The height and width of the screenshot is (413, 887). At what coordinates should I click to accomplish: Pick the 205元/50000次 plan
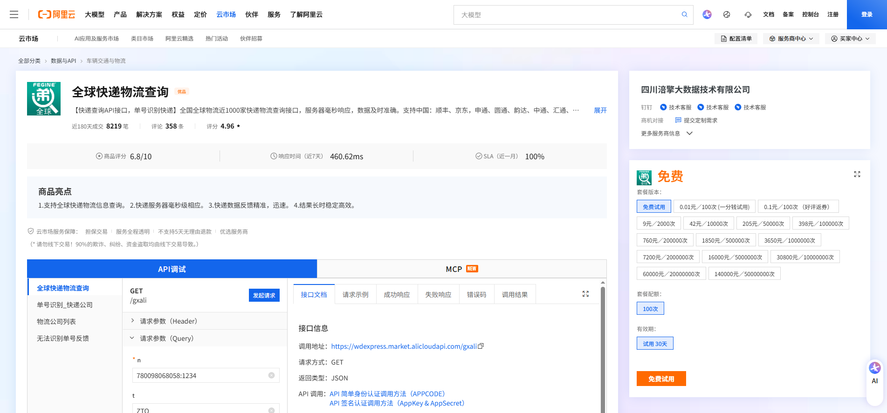[763, 223]
